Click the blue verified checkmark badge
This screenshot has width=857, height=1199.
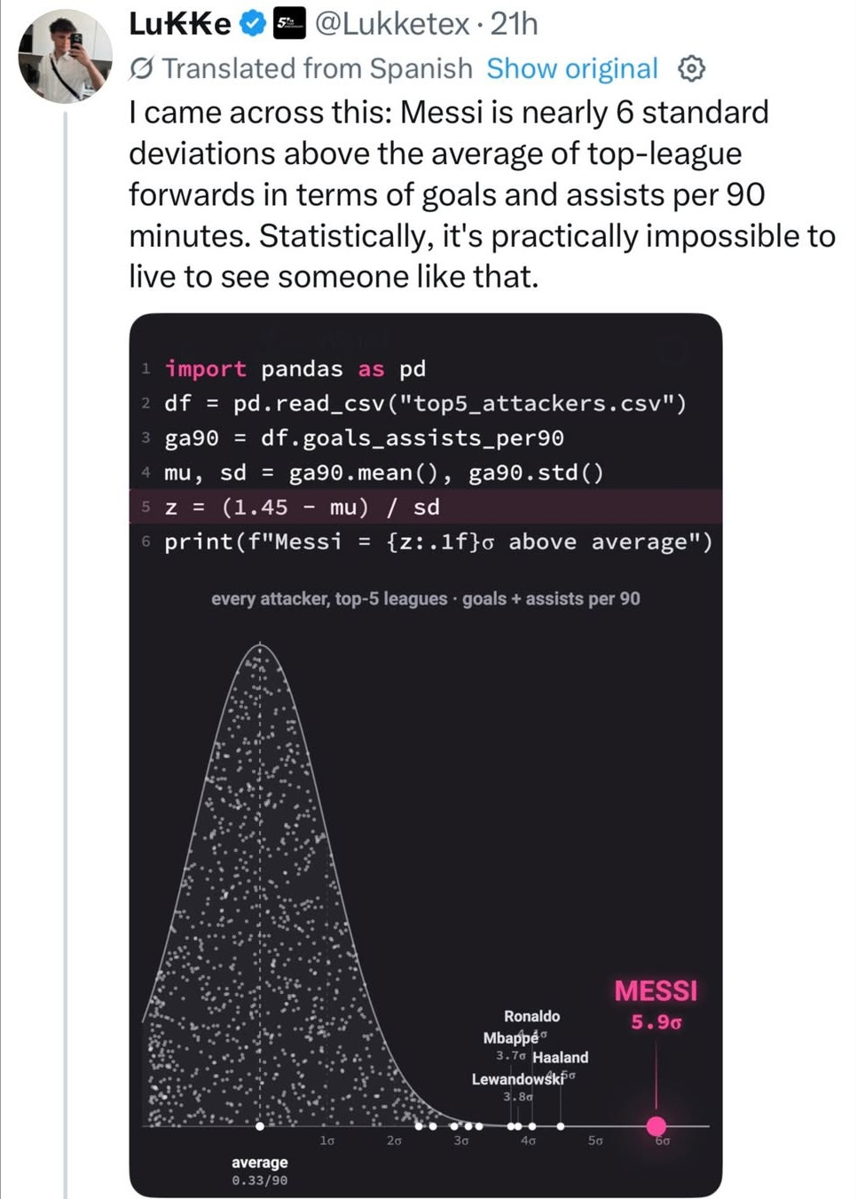(x=254, y=24)
